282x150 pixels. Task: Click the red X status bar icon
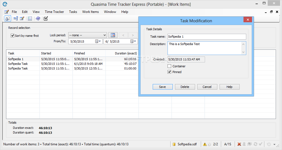click(239, 144)
